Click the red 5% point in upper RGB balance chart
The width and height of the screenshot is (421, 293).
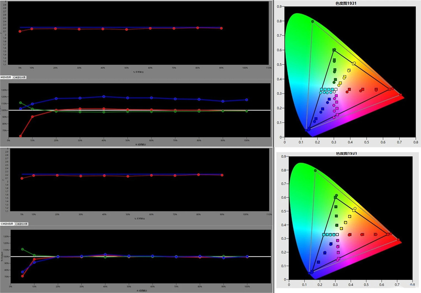20,136
